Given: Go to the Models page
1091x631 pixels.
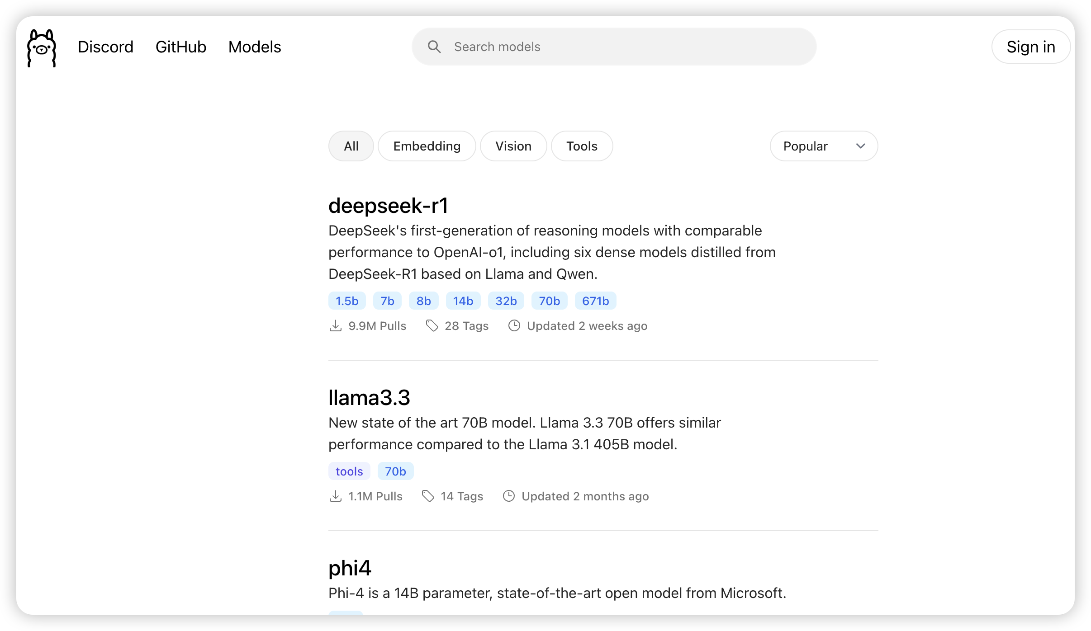Looking at the screenshot, I should coord(255,47).
